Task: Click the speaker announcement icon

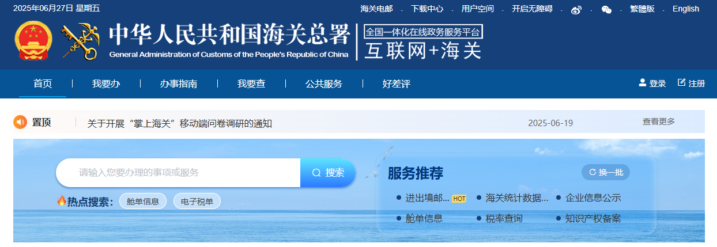Action: 20,122
